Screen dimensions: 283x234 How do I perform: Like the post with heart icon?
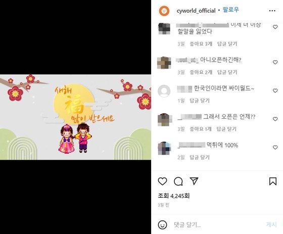[x=162, y=181]
